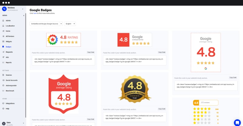Click the Reports chart icon
243x126 pixels.
(3, 63)
